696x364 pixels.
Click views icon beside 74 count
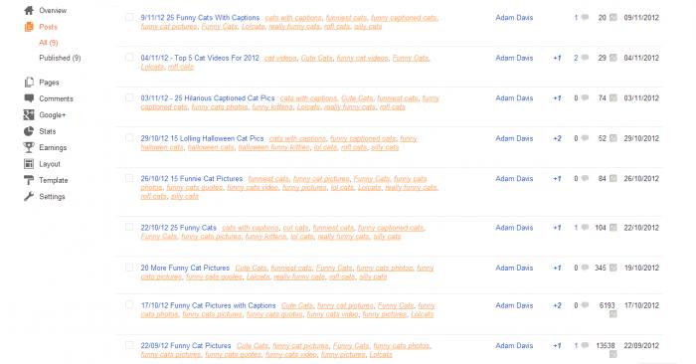click(x=613, y=97)
